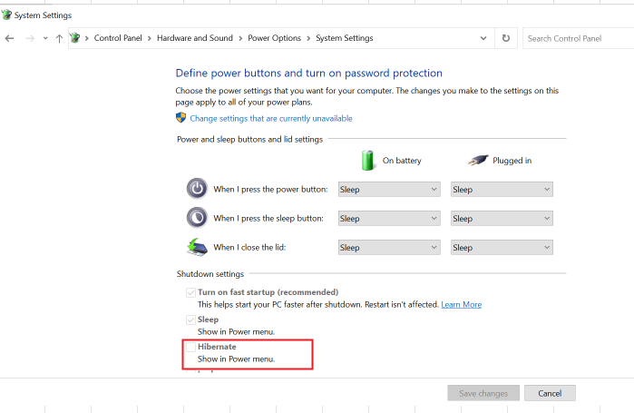
Task: Click the Search Control Panel field
Action: [x=578, y=38]
